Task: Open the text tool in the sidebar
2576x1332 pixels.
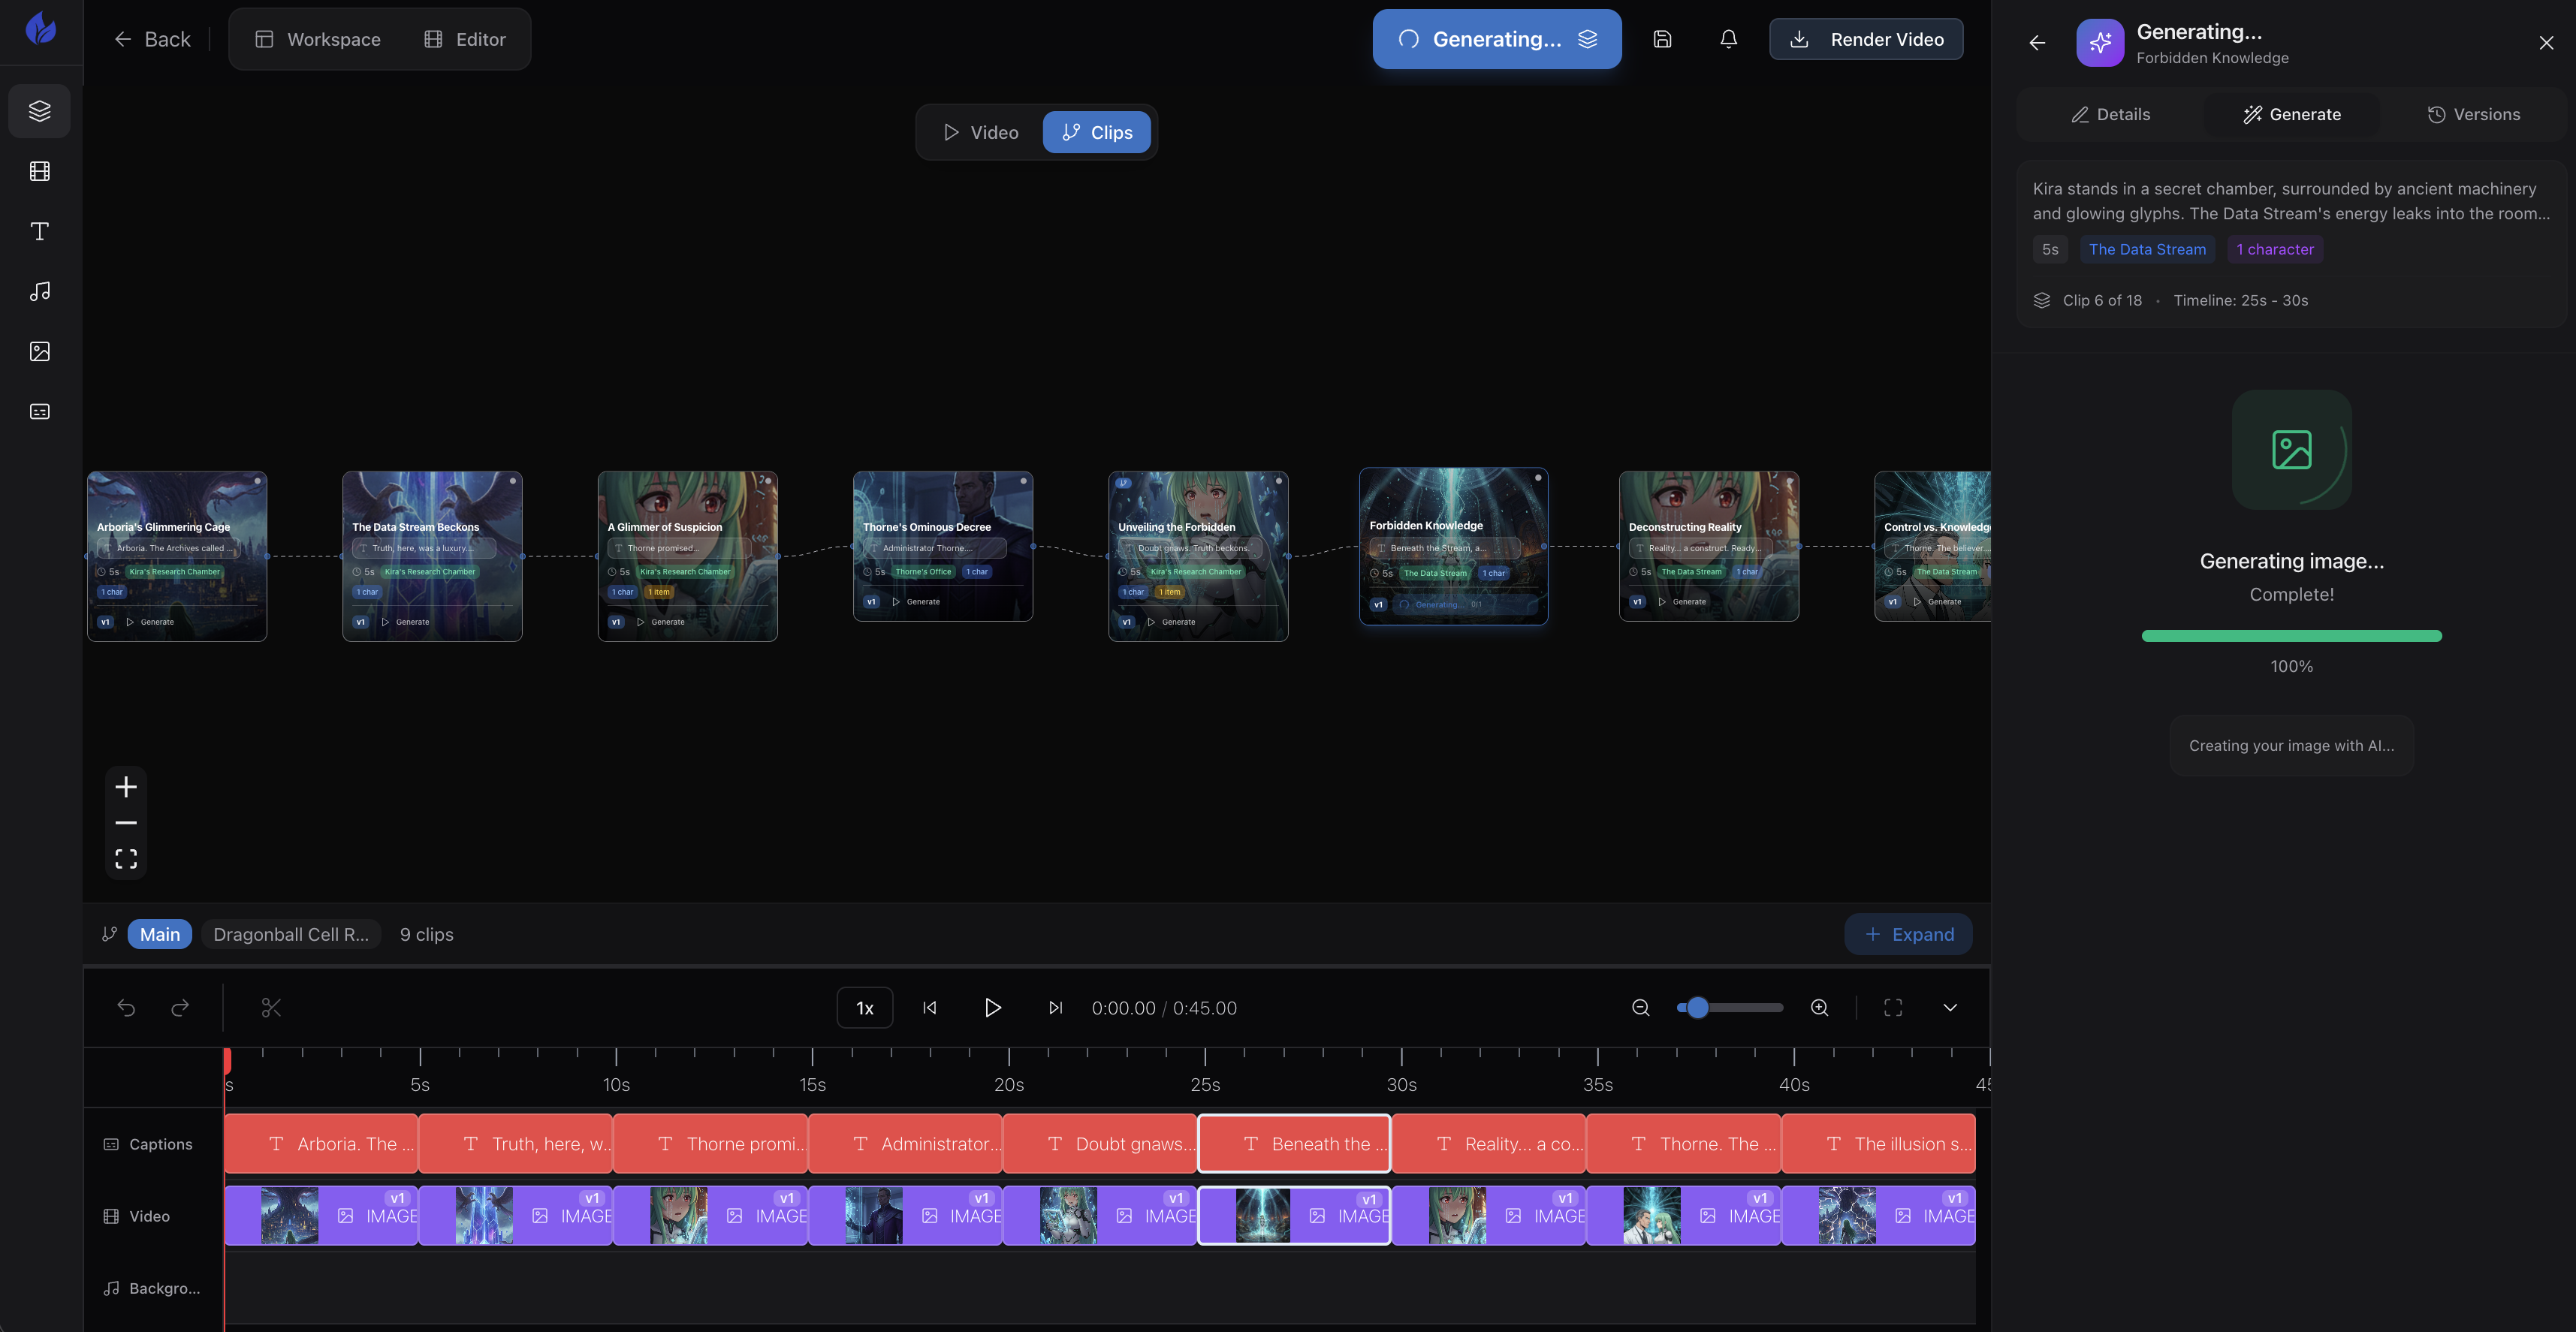Action: (x=39, y=231)
